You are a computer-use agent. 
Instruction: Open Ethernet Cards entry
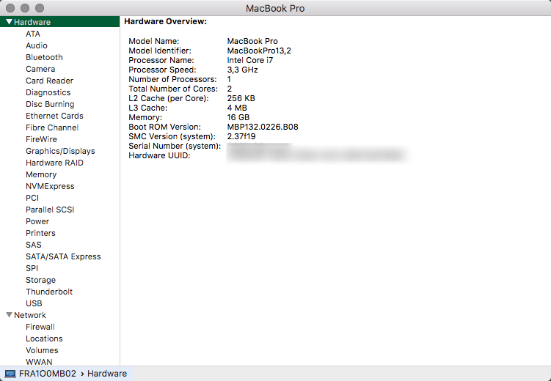pyautogui.click(x=54, y=116)
